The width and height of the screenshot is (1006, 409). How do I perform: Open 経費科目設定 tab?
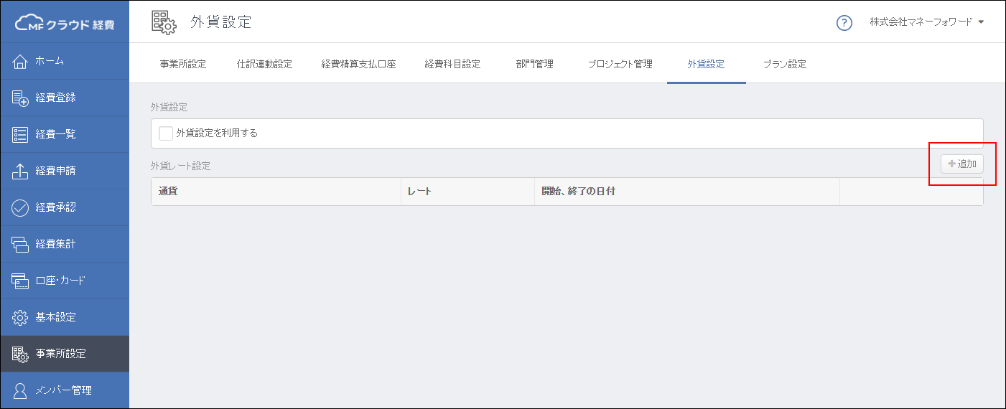pos(452,64)
